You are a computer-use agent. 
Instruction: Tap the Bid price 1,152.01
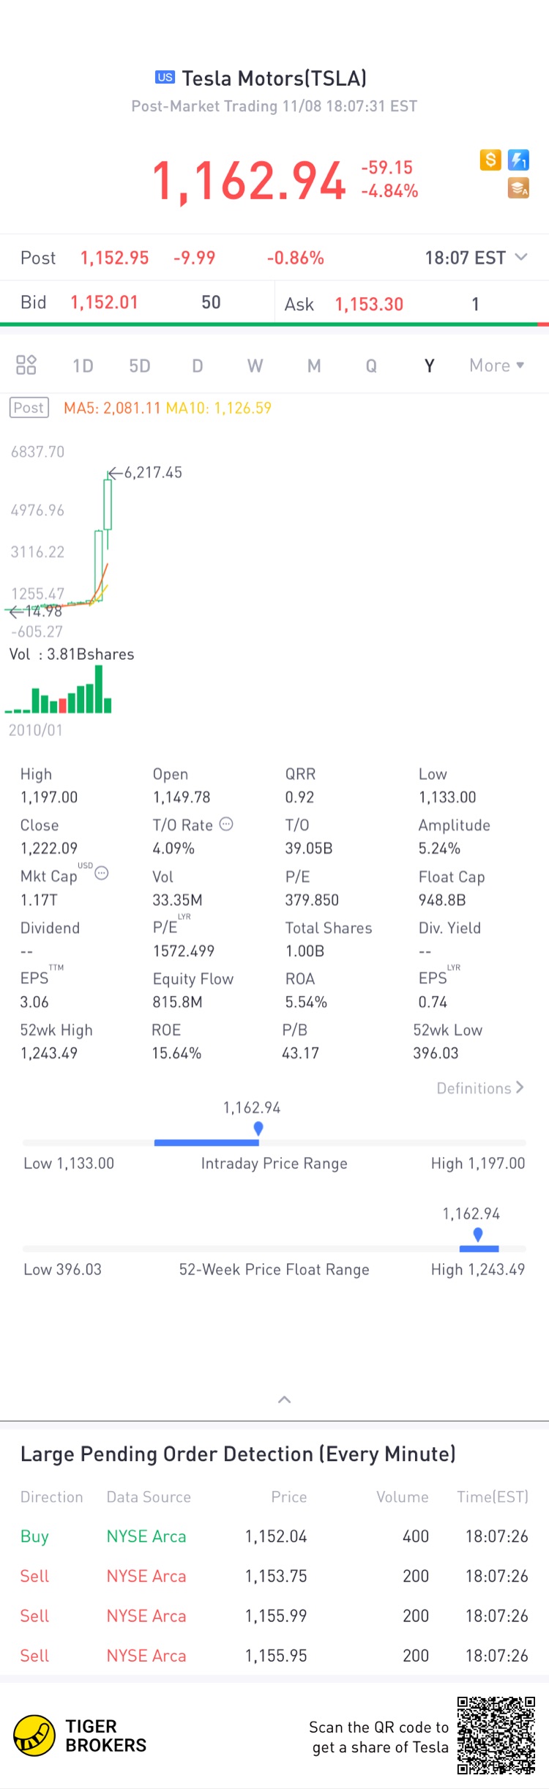(x=104, y=302)
